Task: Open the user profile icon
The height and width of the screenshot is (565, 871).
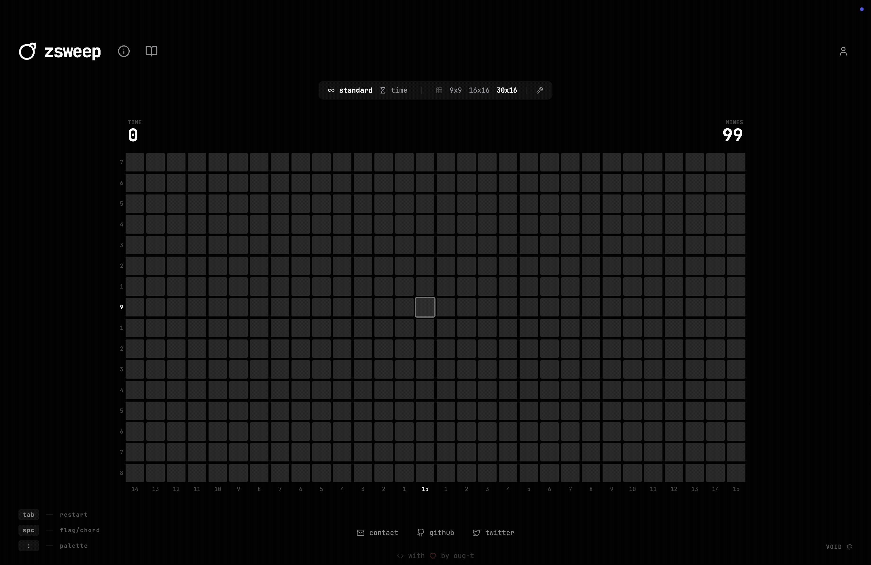Action: [843, 51]
